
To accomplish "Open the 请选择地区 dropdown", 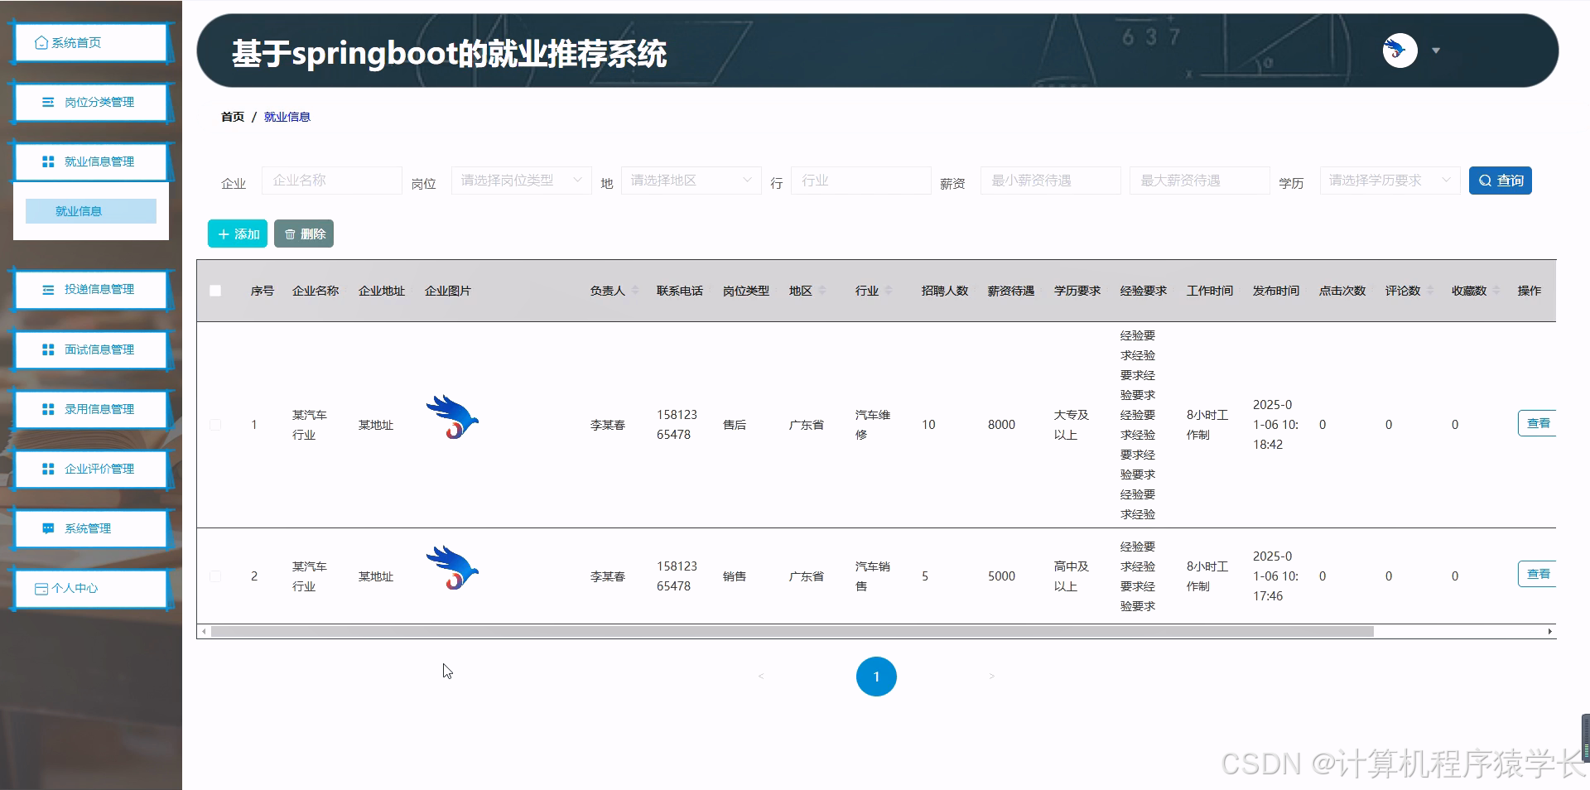I will coord(690,180).
